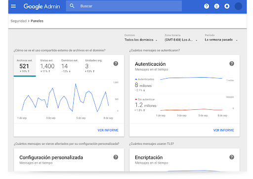Click the ¿Cuántos mensajes se autenticaron? heading
253x179 pixels.
point(155,50)
